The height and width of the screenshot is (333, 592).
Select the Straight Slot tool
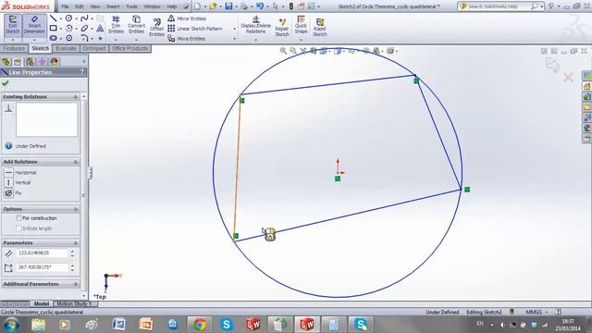54,38
